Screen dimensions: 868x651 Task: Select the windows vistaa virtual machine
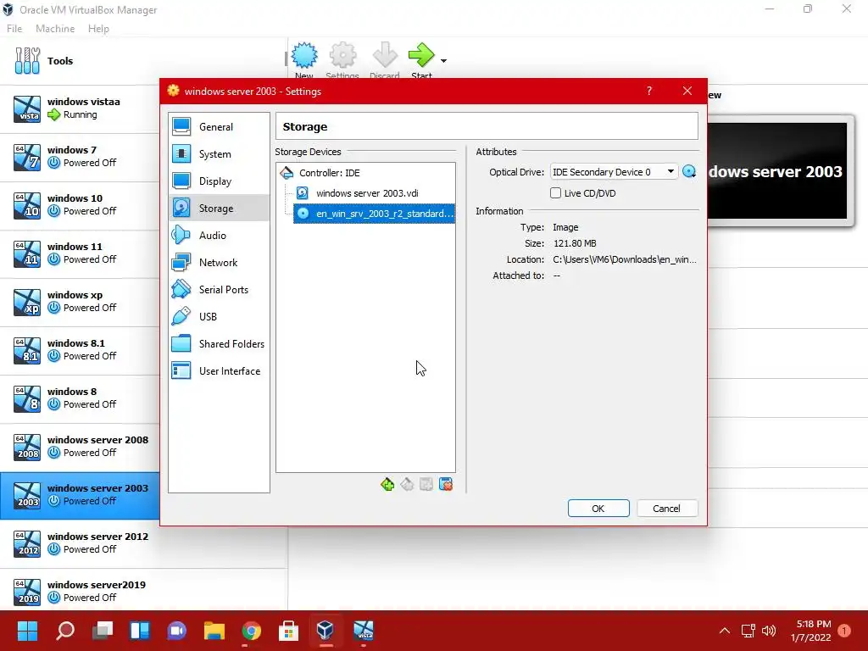coord(80,108)
